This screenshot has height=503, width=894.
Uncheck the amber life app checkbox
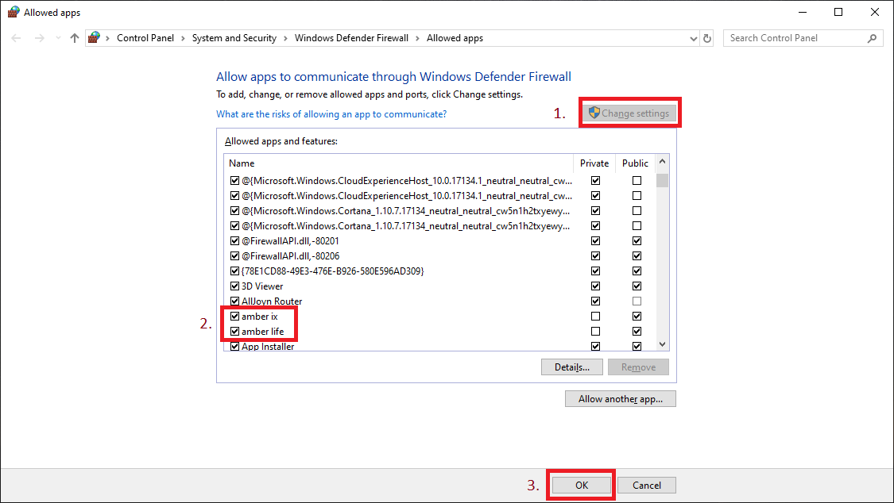[x=234, y=331]
